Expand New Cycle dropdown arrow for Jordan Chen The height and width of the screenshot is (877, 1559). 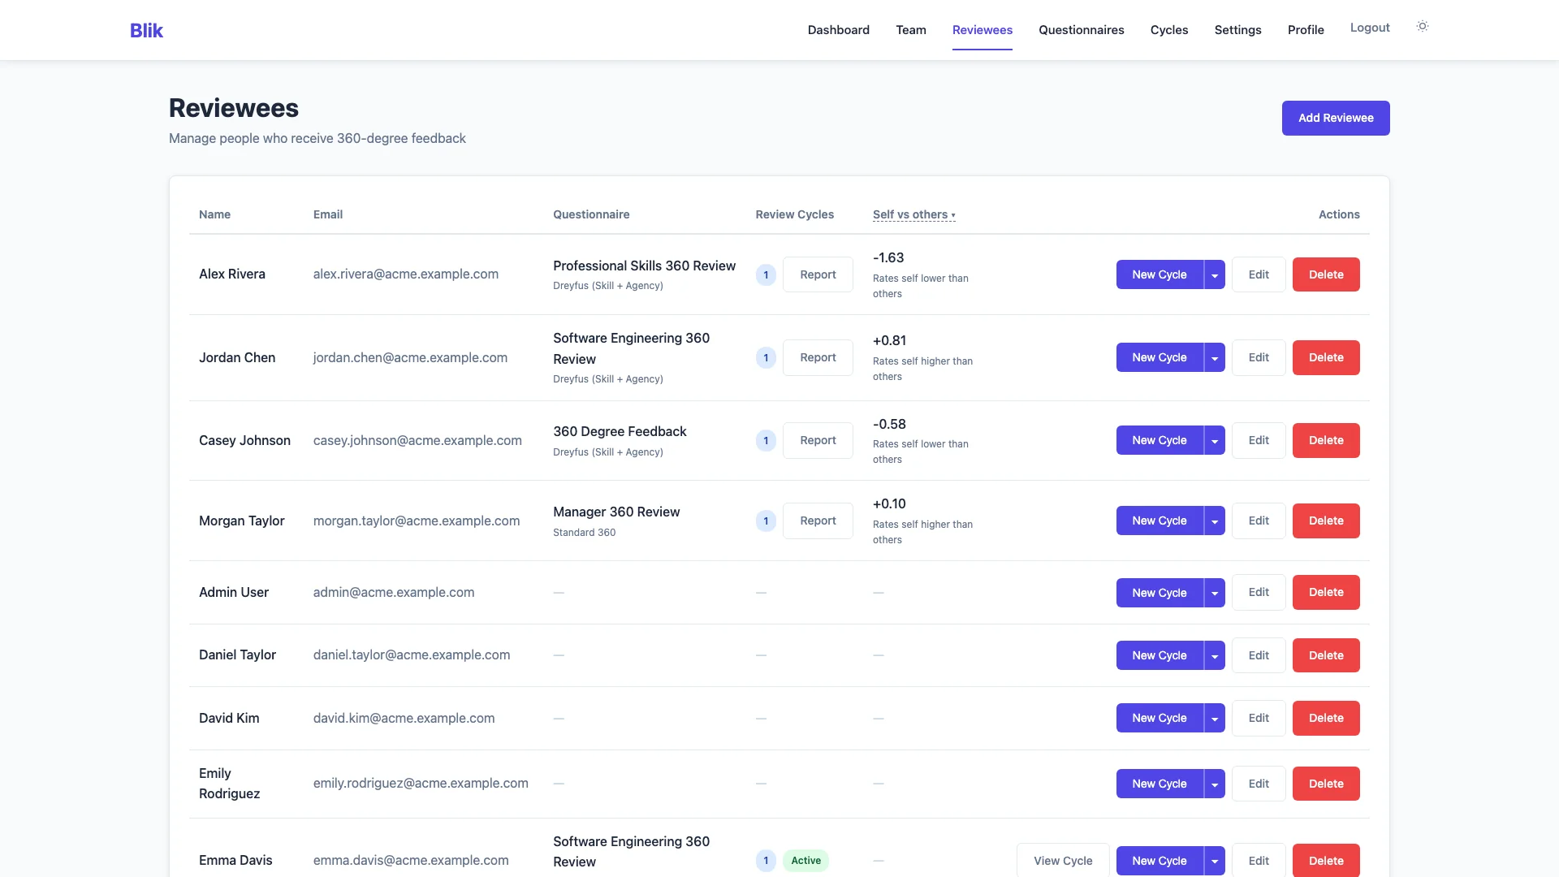coord(1215,357)
